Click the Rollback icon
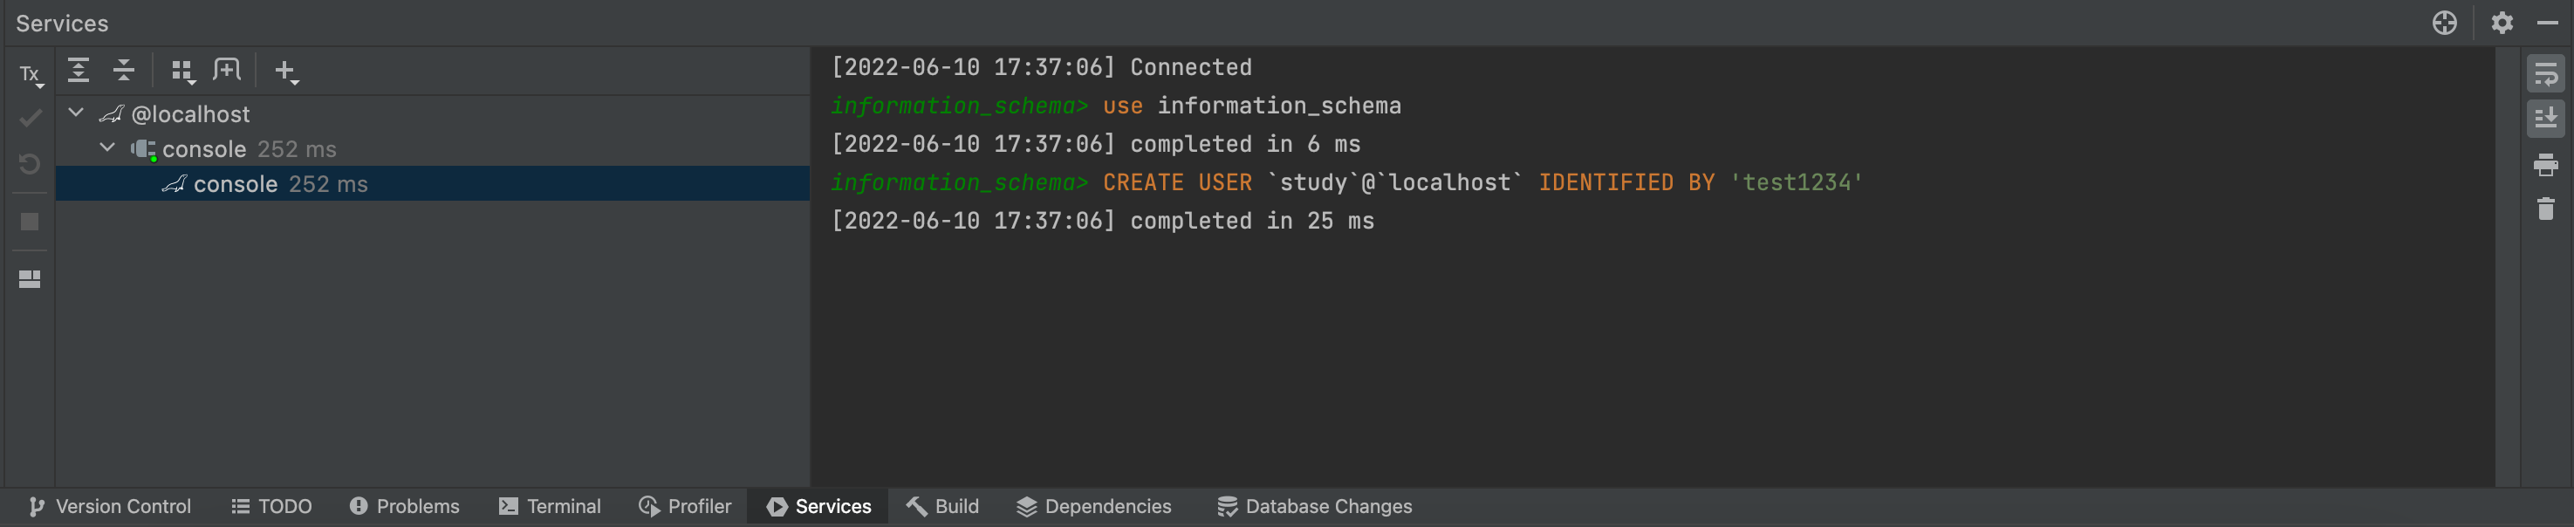This screenshot has width=2574, height=527. click(x=30, y=164)
